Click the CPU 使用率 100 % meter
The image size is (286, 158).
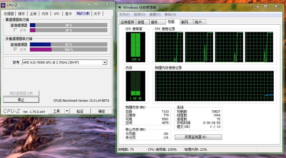coord(135,47)
